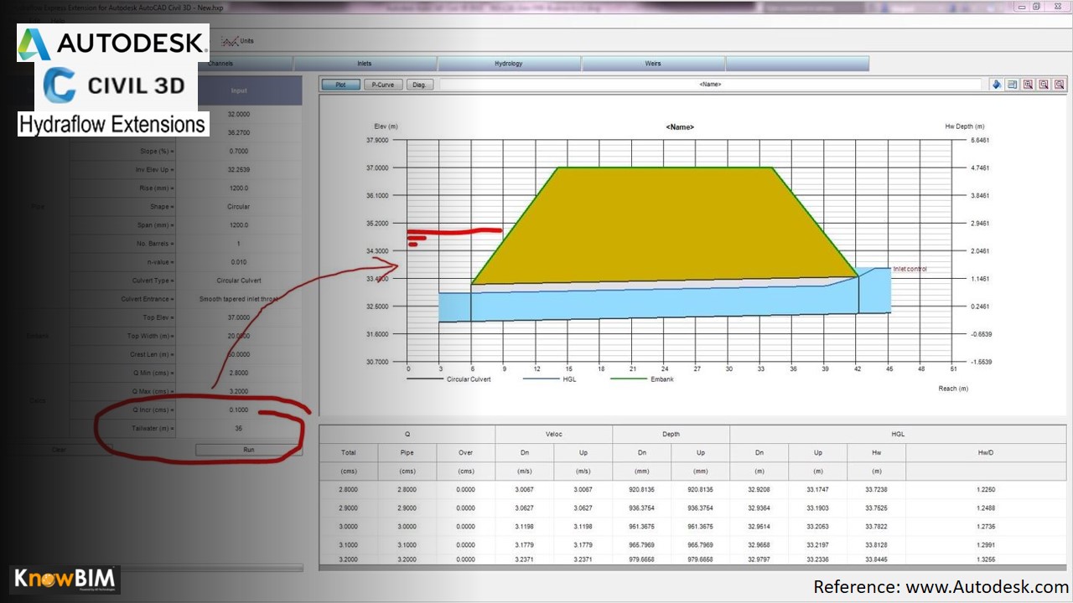The width and height of the screenshot is (1073, 603).
Task: Edit the Slope (%) value 0.7000
Action: 239,152
